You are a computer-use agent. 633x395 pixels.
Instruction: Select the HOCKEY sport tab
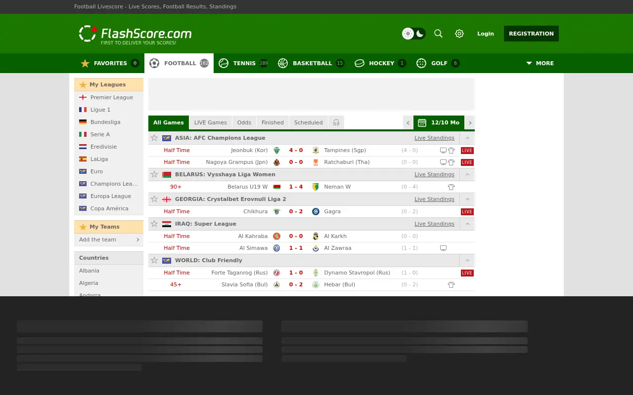(x=380, y=63)
